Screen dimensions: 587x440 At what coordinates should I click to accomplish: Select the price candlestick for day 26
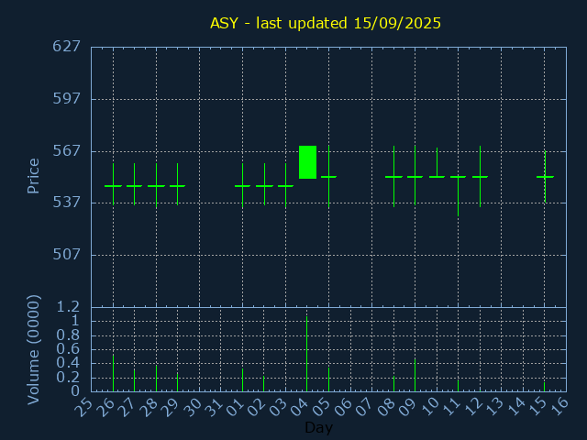(x=113, y=184)
